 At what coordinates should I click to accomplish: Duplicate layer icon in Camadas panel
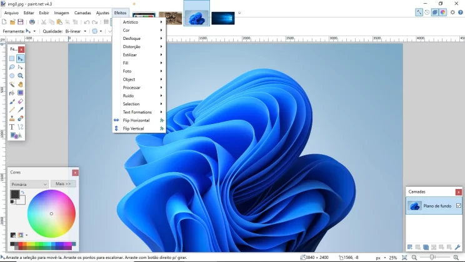(426, 247)
